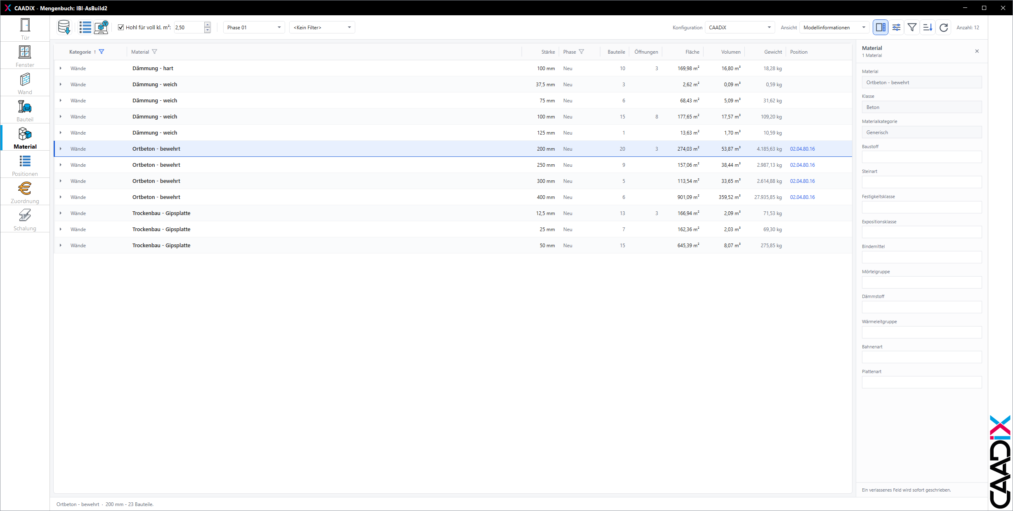1013x511 pixels.
Task: Click the funnel filter toolbar icon
Action: [x=912, y=27]
